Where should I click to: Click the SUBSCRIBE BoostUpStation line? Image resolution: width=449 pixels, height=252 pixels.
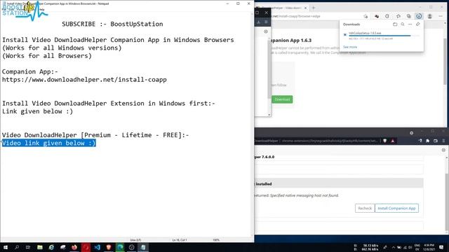point(112,24)
